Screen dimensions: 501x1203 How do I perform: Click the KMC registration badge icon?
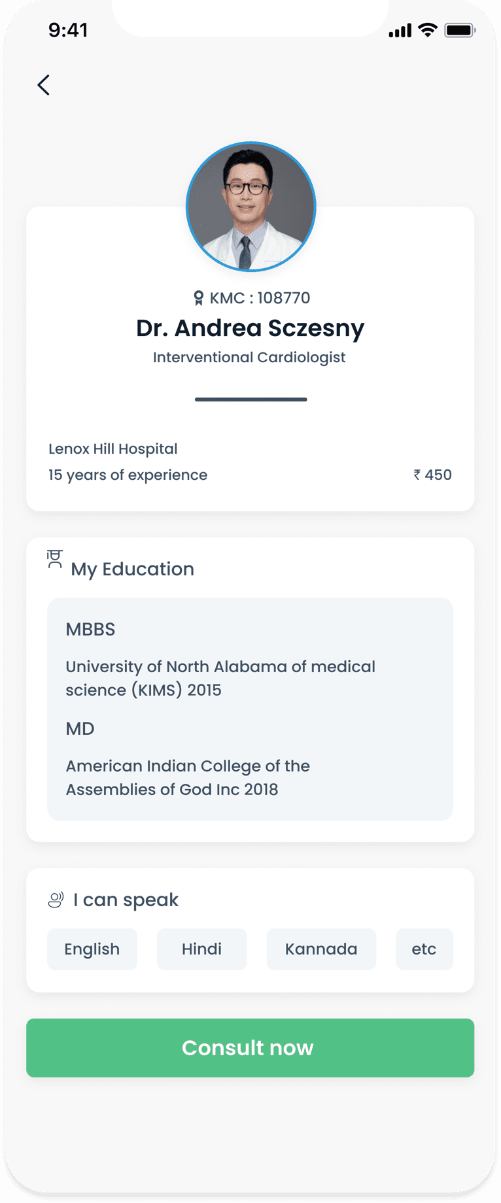[x=198, y=298]
